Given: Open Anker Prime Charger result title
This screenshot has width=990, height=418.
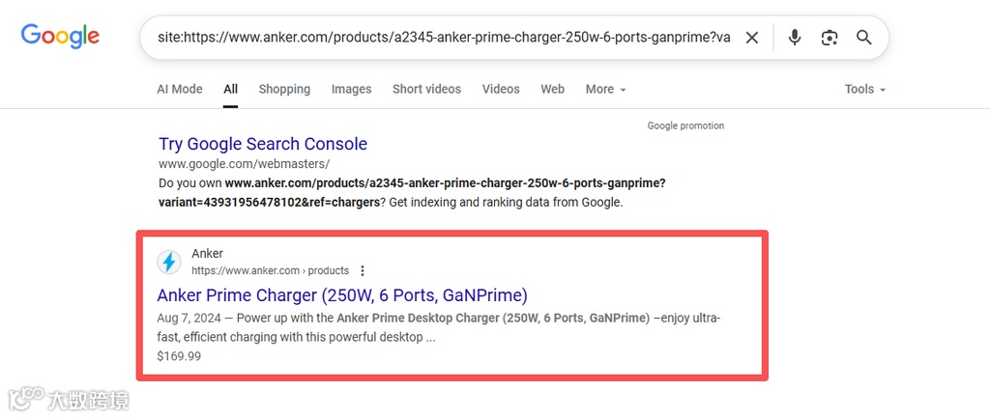Looking at the screenshot, I should (342, 294).
